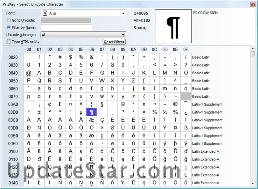Select the þ thorn character in row 00F0
Screen dimensions: 258x189
(175, 143)
